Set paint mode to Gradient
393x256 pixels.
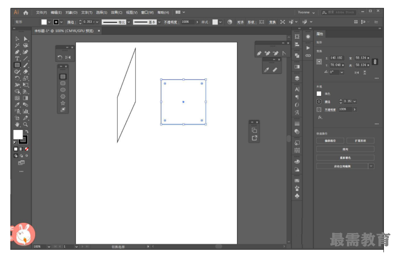pos(21,149)
